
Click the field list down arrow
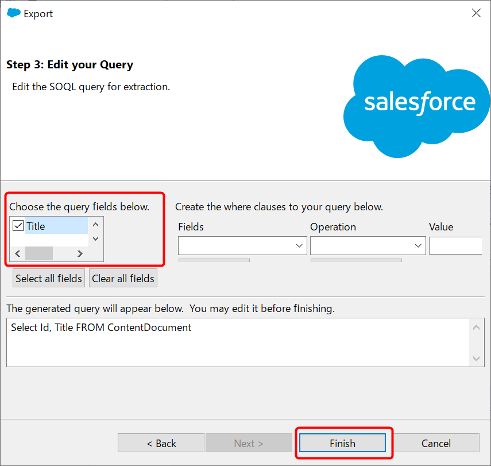[x=96, y=238]
